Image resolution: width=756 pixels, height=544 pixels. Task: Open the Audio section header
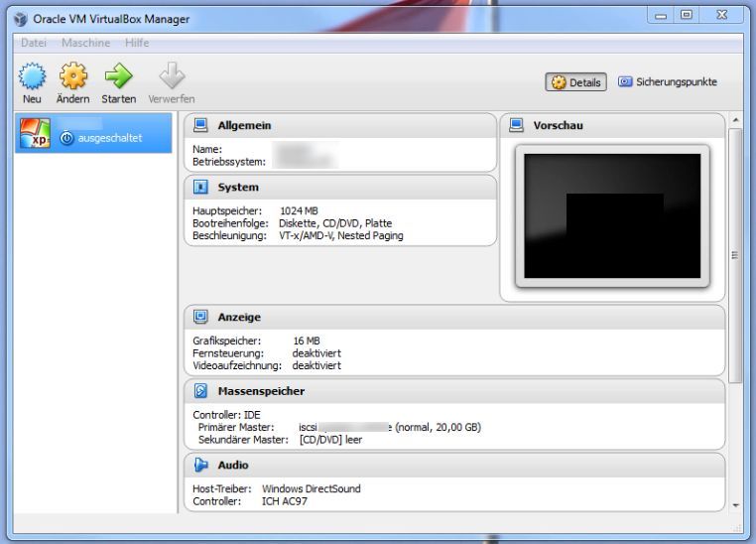click(x=454, y=465)
